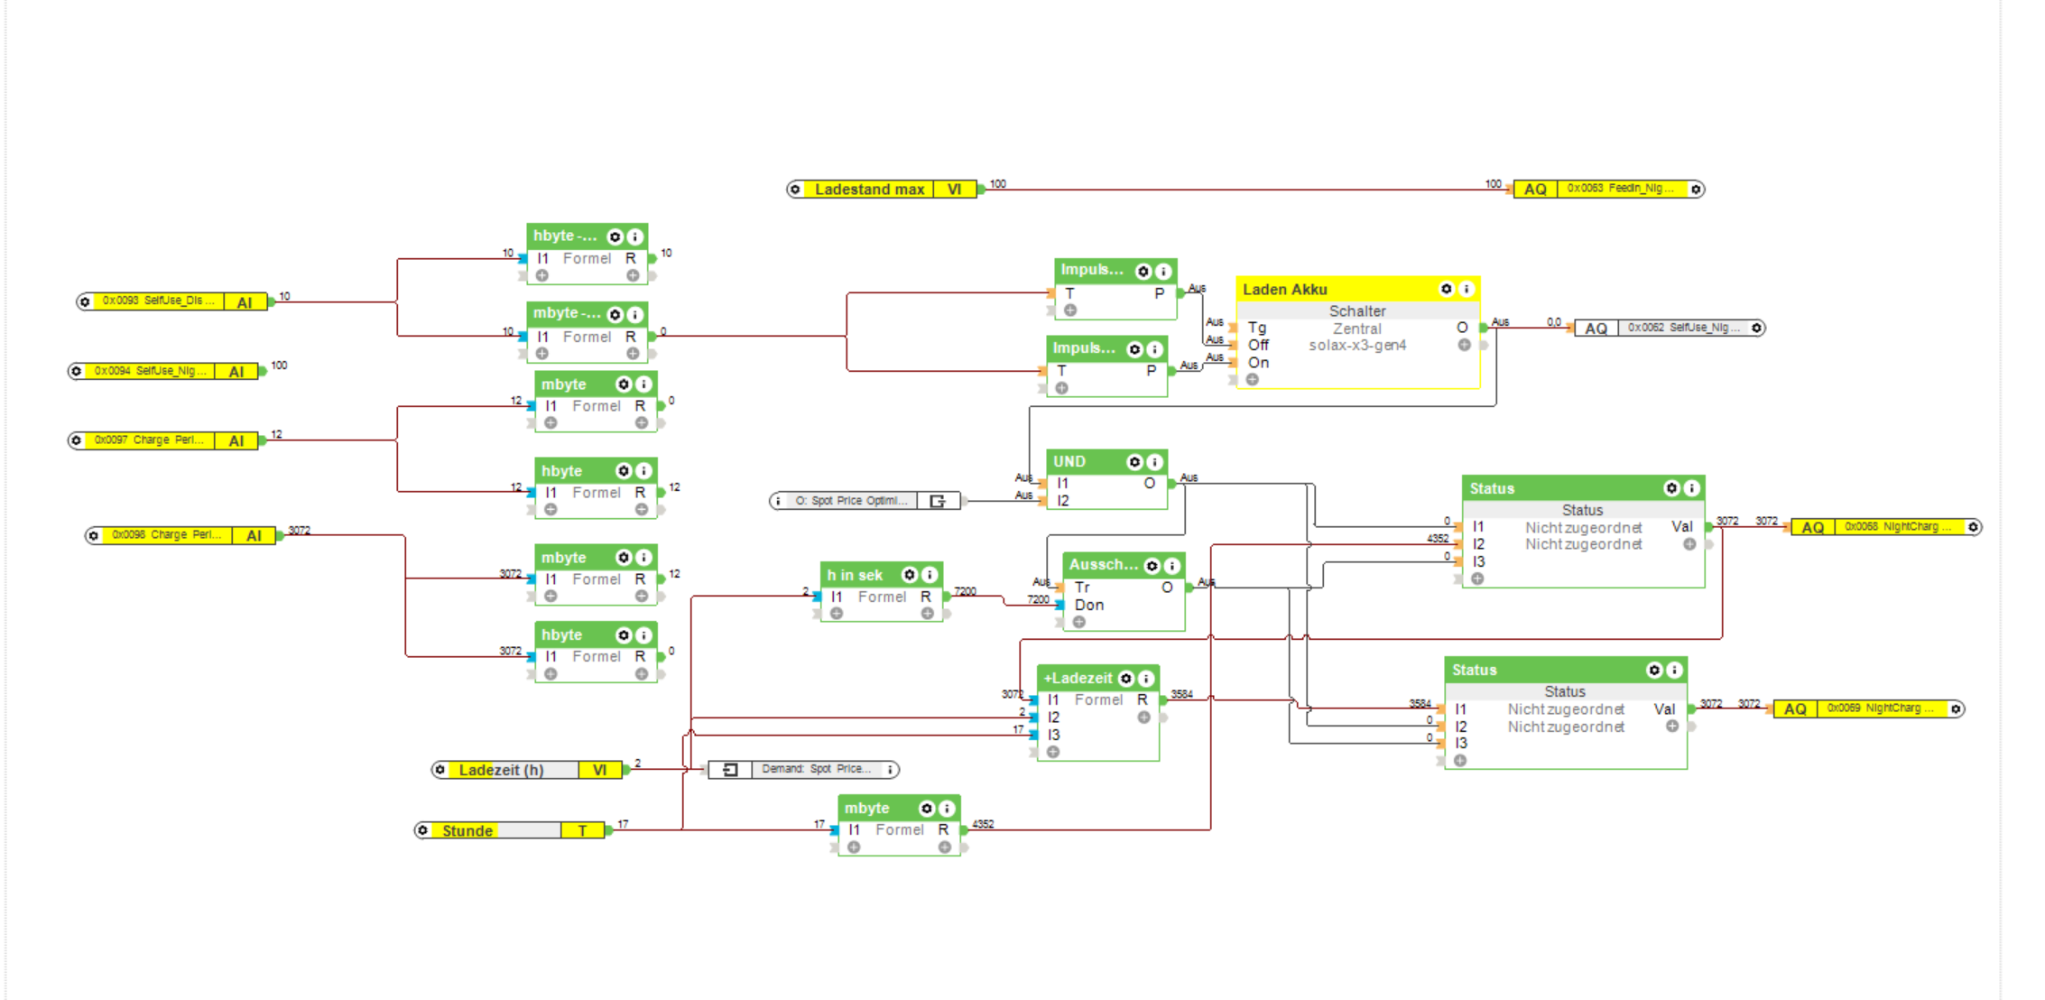Click info icon on Laden Akku block

click(x=1467, y=289)
